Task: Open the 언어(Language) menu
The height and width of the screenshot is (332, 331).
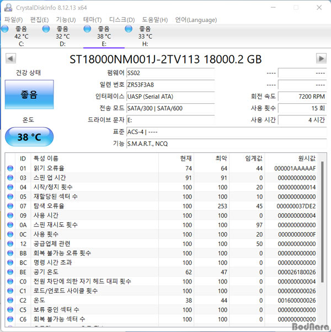Action: 196,20
